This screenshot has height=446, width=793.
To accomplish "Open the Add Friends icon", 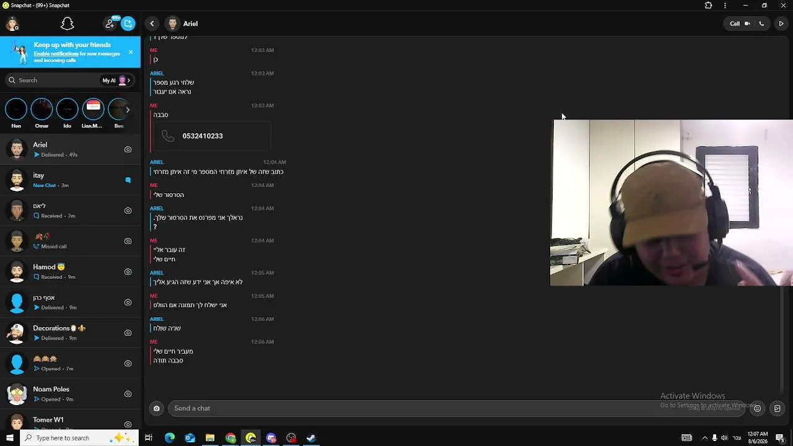I will pyautogui.click(x=110, y=24).
